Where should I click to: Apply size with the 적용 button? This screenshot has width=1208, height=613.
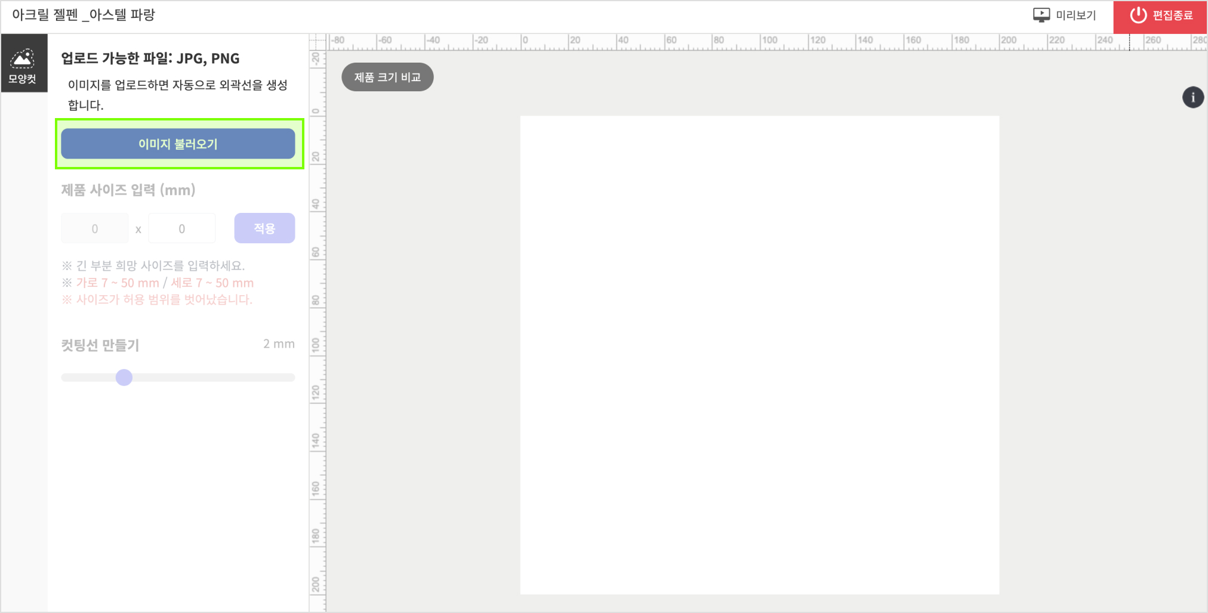coord(264,228)
